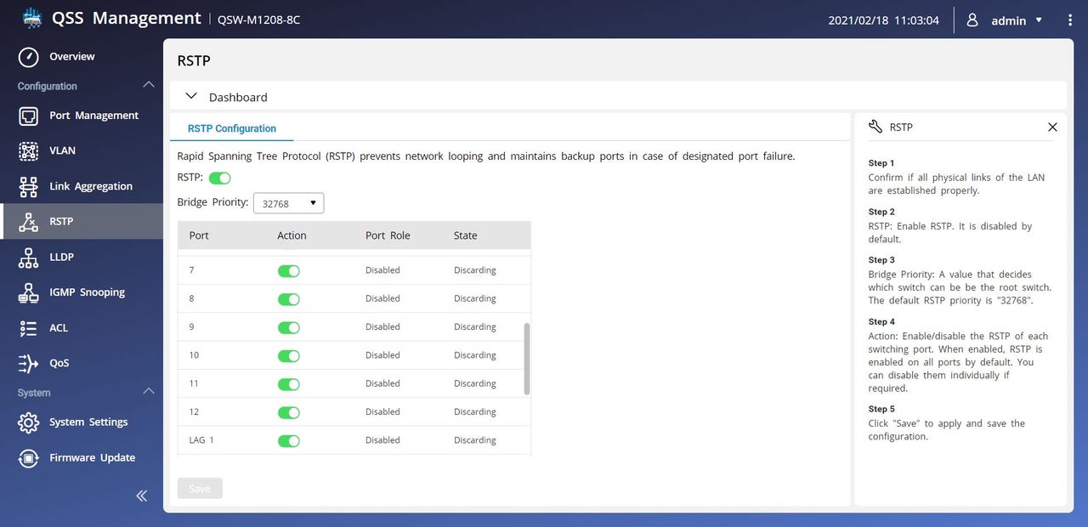Open the vertical three-dot more menu

pyautogui.click(x=1070, y=20)
